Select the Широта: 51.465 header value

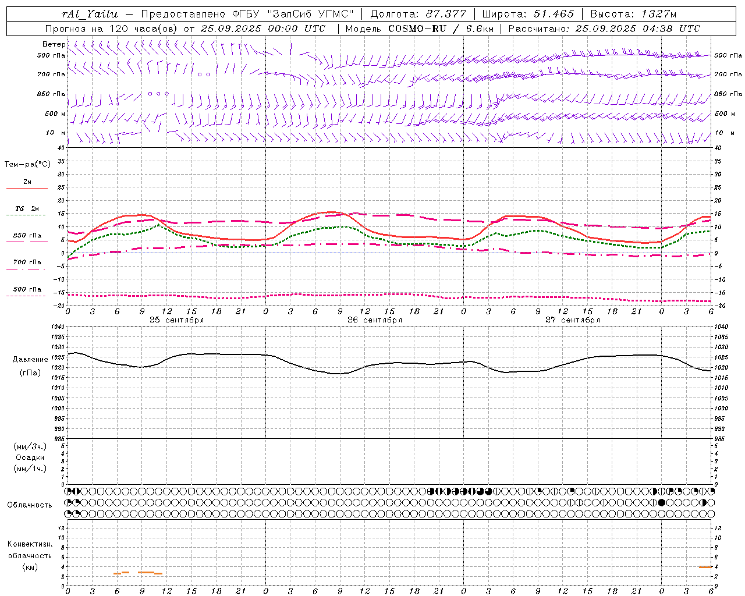point(528,14)
